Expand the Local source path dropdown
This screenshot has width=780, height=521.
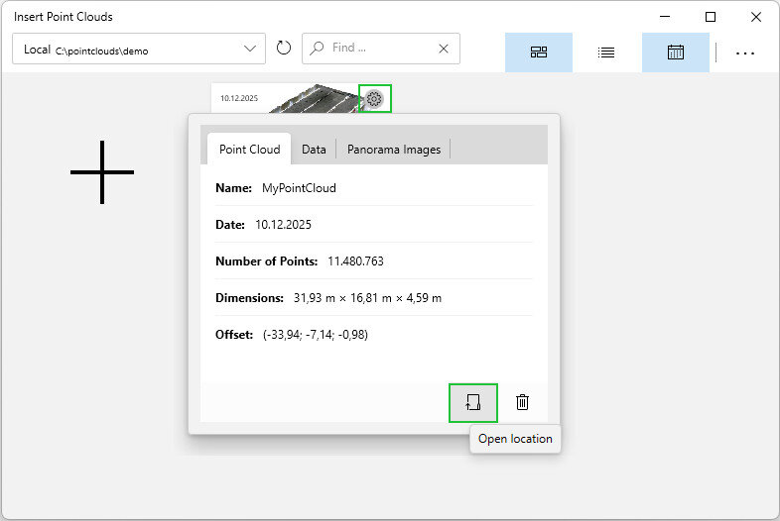(250, 49)
